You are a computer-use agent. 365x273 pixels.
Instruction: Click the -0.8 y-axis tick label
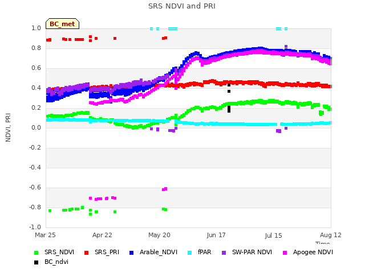(35, 207)
